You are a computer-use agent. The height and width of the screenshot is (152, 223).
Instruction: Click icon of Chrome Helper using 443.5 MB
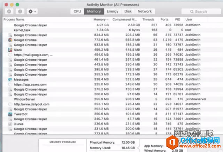(10, 65)
